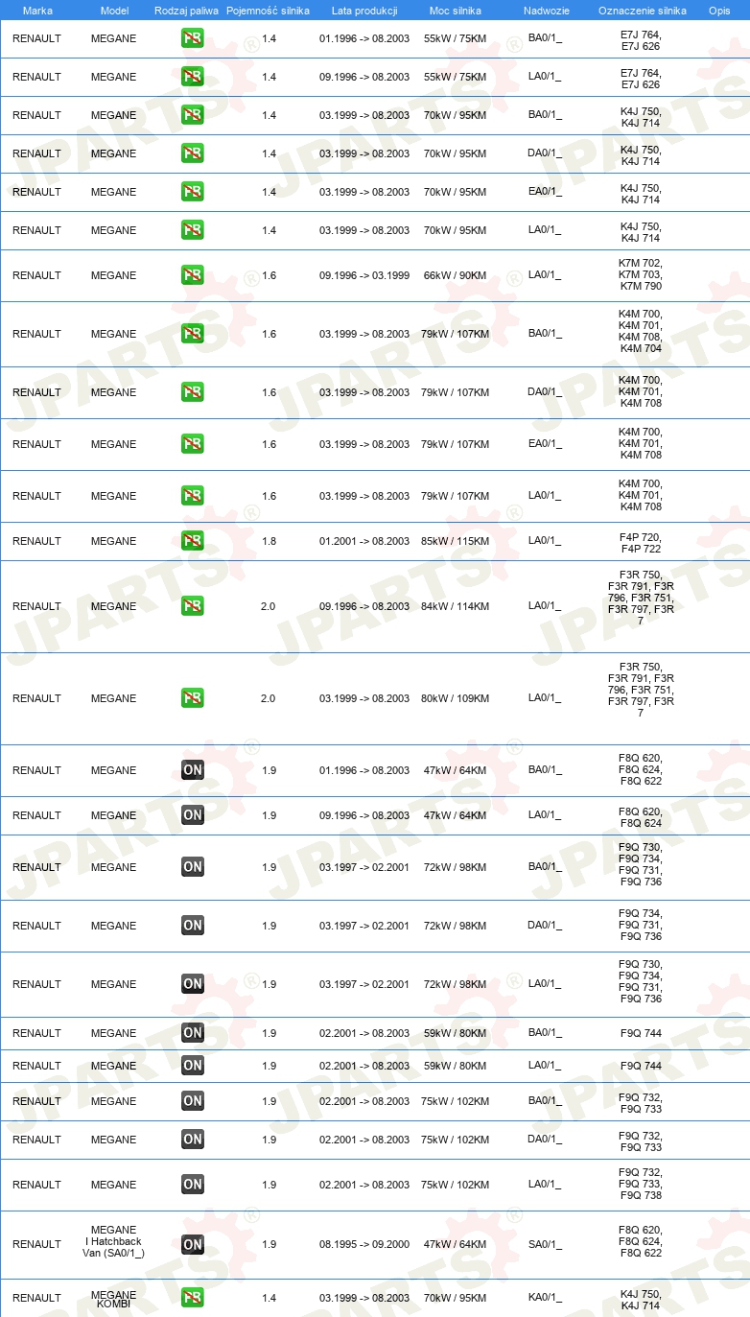Image resolution: width=750 pixels, height=1317 pixels.
Task: Select 'F9Q 744' in the 59kW LA0/1_ row
Action: tap(641, 1066)
